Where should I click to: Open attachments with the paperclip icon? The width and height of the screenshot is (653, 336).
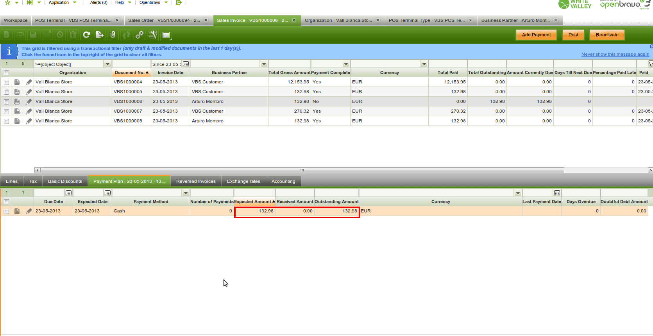(113, 35)
